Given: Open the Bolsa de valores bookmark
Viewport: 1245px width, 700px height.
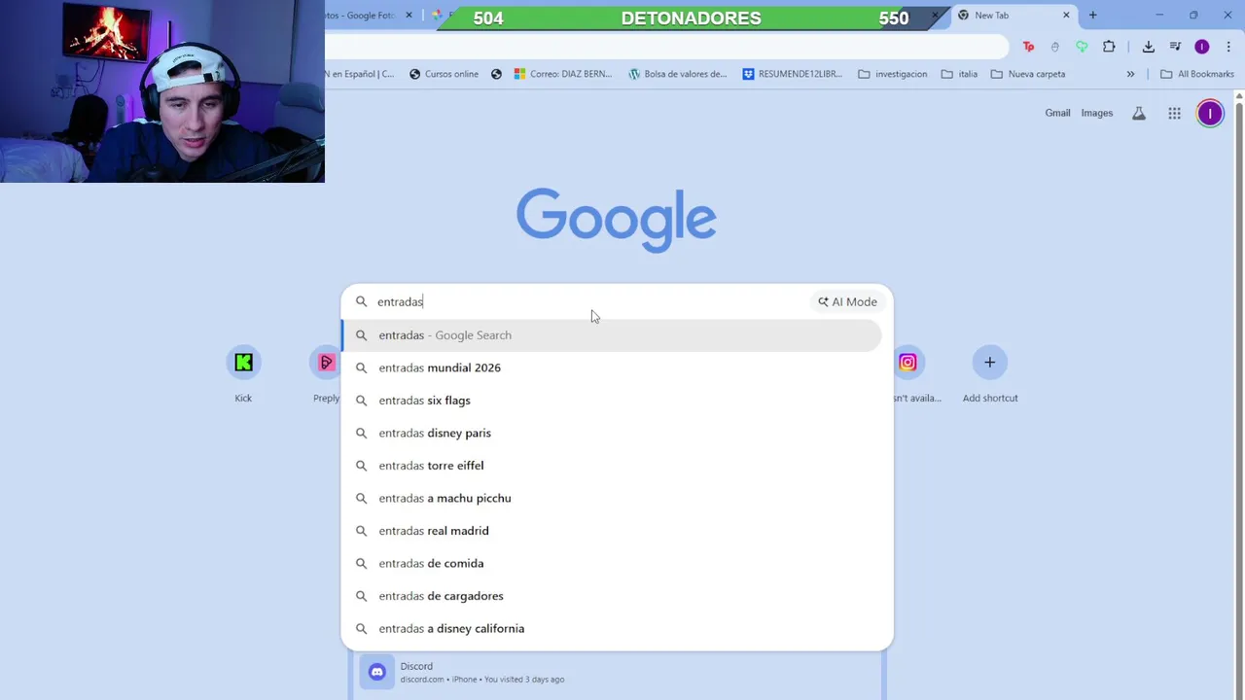Looking at the screenshot, I should pyautogui.click(x=677, y=74).
